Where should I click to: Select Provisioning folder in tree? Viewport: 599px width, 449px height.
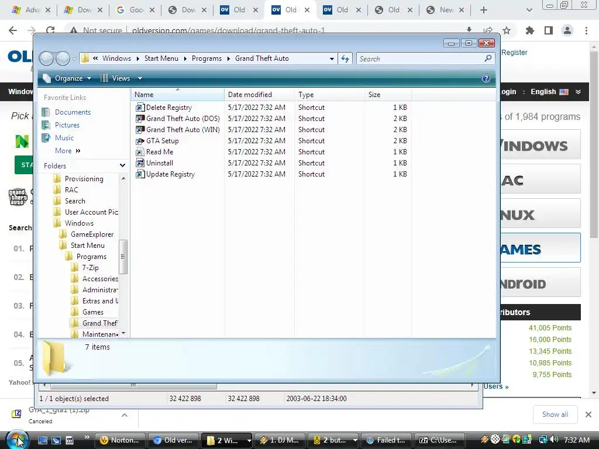pyautogui.click(x=84, y=179)
